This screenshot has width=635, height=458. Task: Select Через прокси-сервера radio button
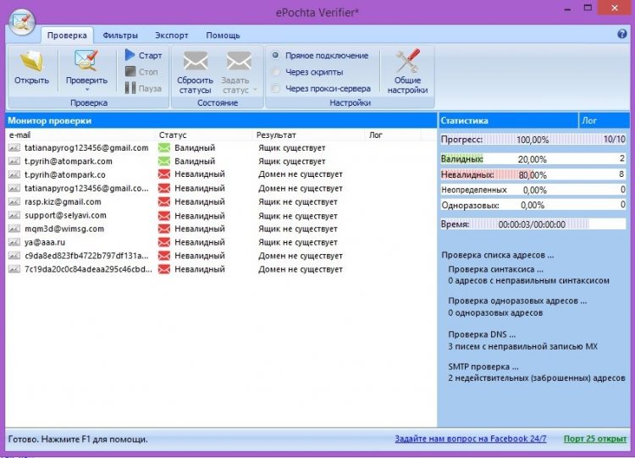(275, 88)
